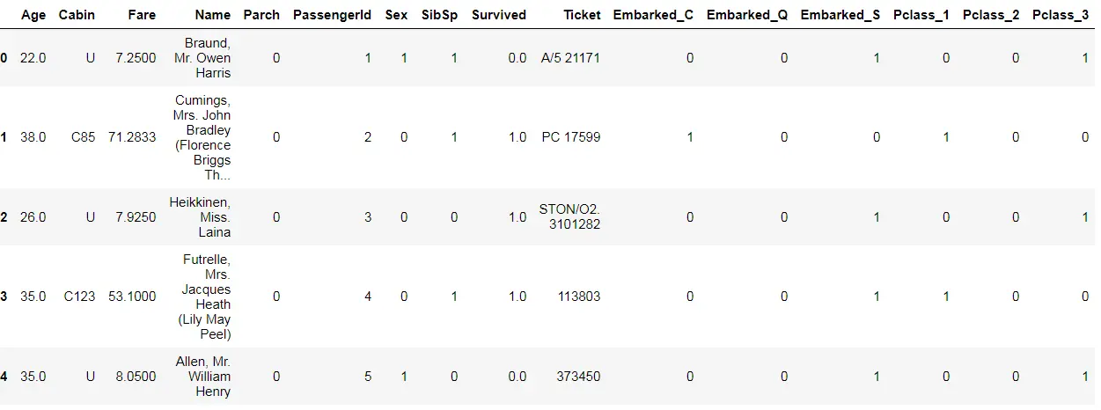Click the Ticket column header
This screenshot has width=1101, height=410.
pyautogui.click(x=582, y=15)
